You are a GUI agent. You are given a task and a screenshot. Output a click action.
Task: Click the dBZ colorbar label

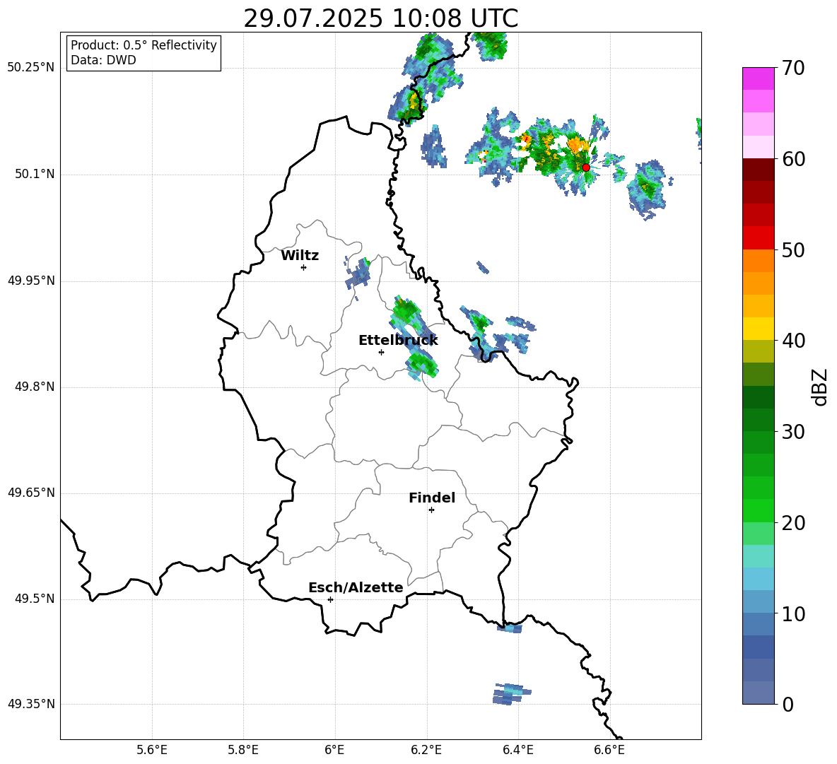pos(819,387)
